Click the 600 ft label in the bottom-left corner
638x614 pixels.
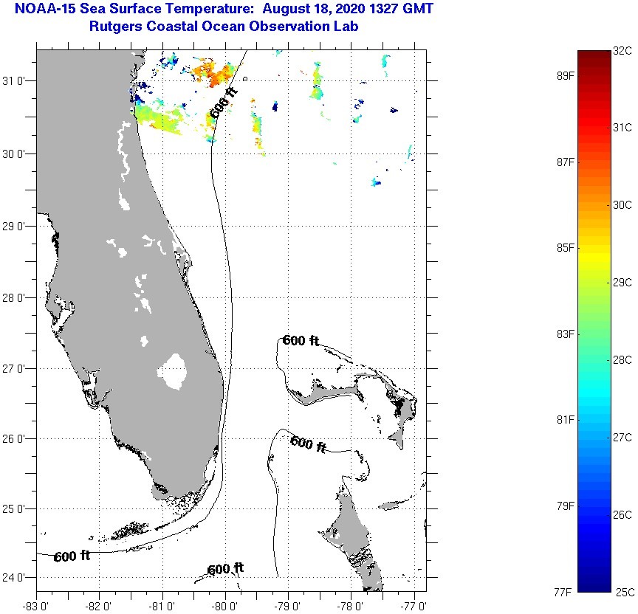[72, 556]
